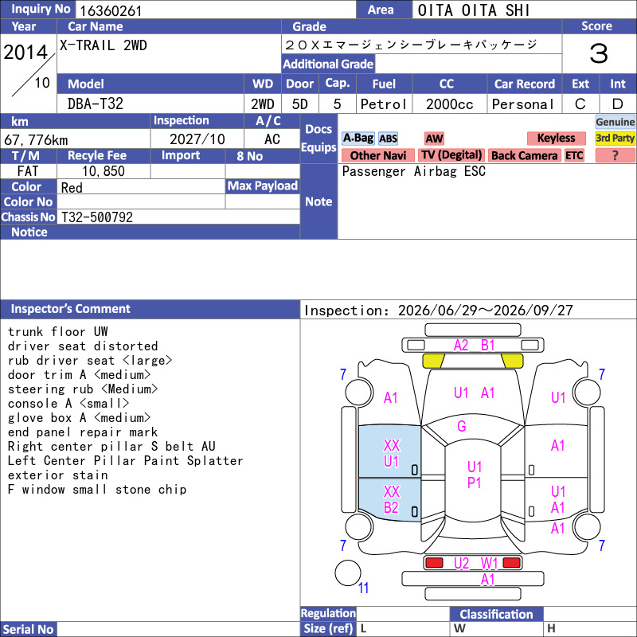The image size is (637, 637).
Task: Click the B1 mark on the front bumper
Action: [x=487, y=346]
